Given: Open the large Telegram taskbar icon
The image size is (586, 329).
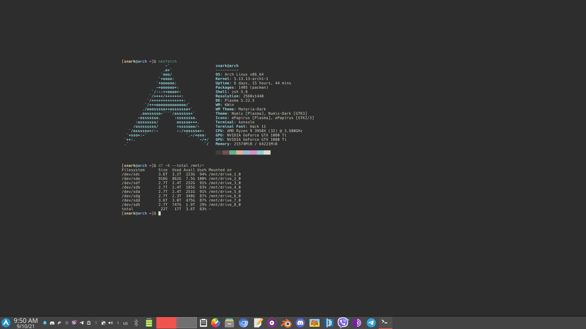Looking at the screenshot, I should (371, 323).
